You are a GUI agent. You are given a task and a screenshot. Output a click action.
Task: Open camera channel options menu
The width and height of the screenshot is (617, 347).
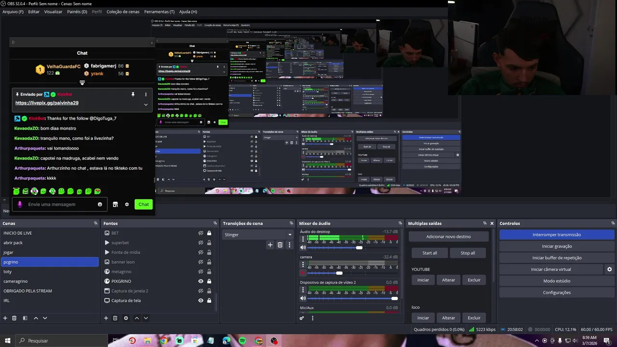[303, 264]
